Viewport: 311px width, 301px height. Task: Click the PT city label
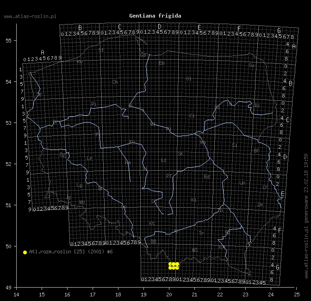(x=169, y=176)
